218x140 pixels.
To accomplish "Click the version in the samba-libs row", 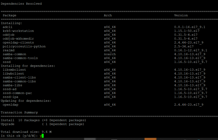I will [190, 85].
